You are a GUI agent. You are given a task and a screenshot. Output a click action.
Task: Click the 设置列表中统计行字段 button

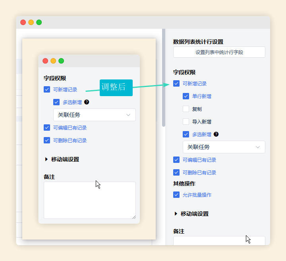tap(219, 52)
